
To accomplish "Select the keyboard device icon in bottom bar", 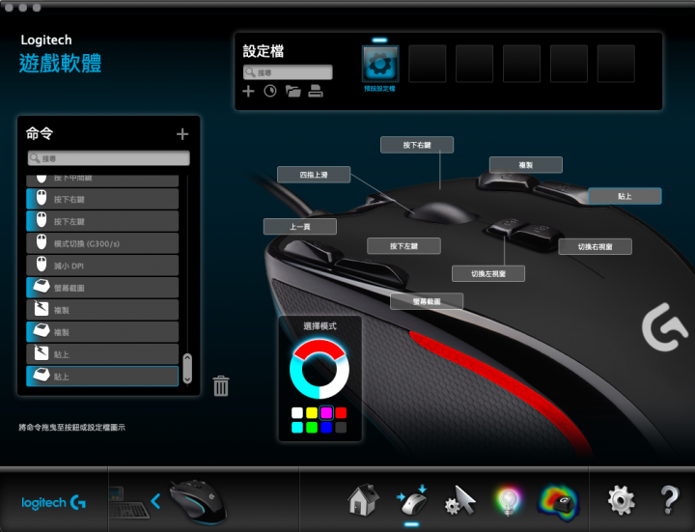I will point(127,503).
